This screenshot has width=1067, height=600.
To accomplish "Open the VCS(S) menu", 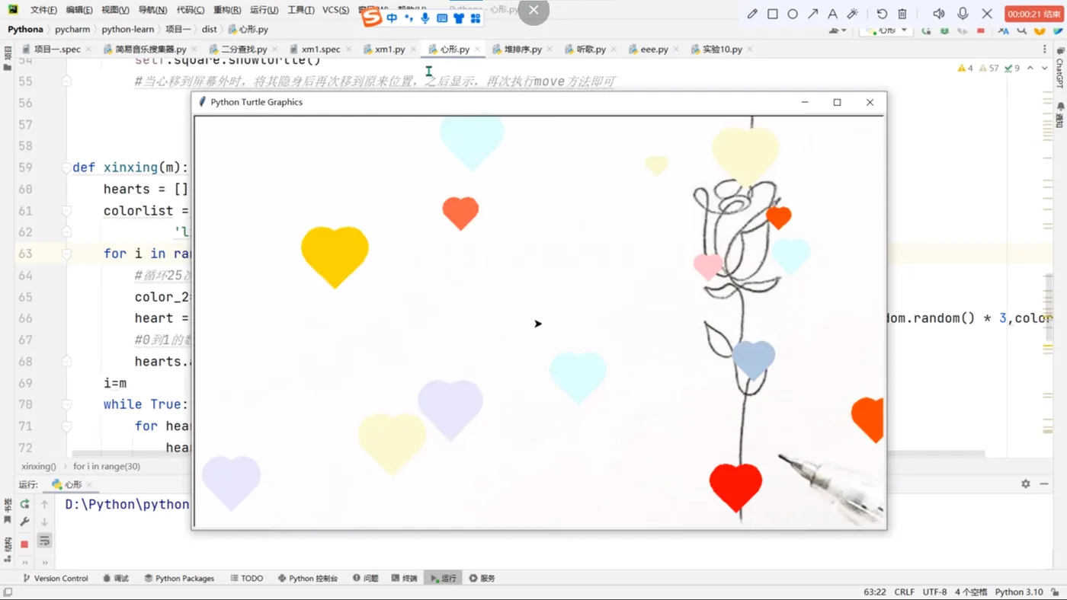I will (336, 10).
